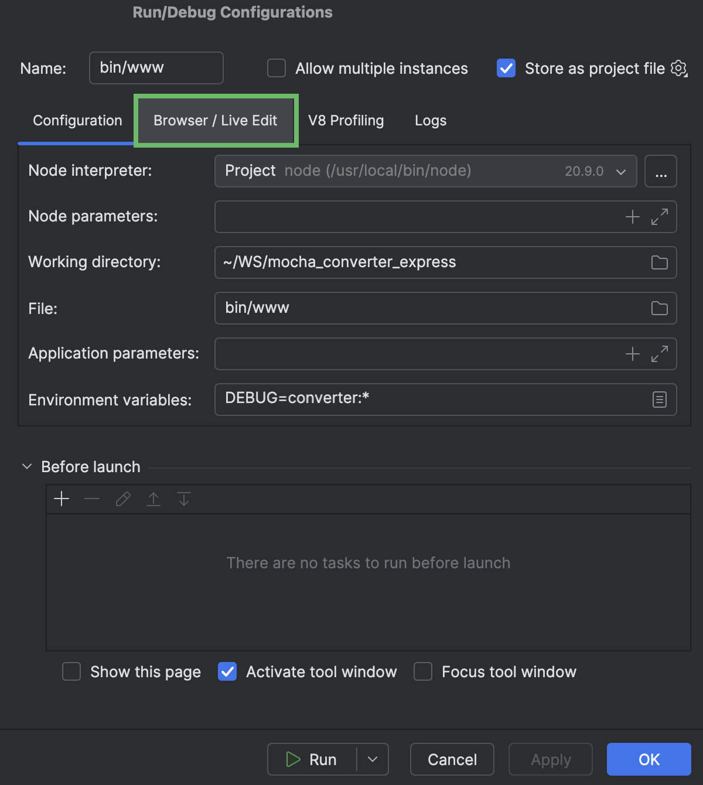Move Before launch task down

[x=183, y=499]
